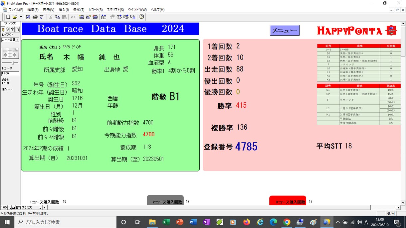Viewport: 406px width, 228px height.
Task: Click the record number field showing 1106
Action: click(x=10, y=73)
